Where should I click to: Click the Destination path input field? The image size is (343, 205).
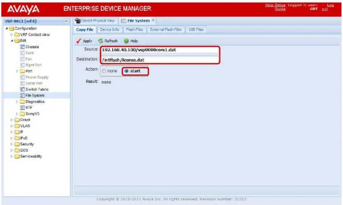coord(160,60)
